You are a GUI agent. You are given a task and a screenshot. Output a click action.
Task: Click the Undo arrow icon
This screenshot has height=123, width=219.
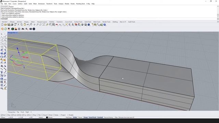28,25
